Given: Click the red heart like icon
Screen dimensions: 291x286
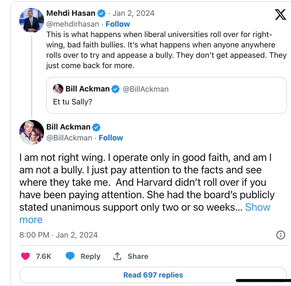Looking at the screenshot, I should coord(26,256).
